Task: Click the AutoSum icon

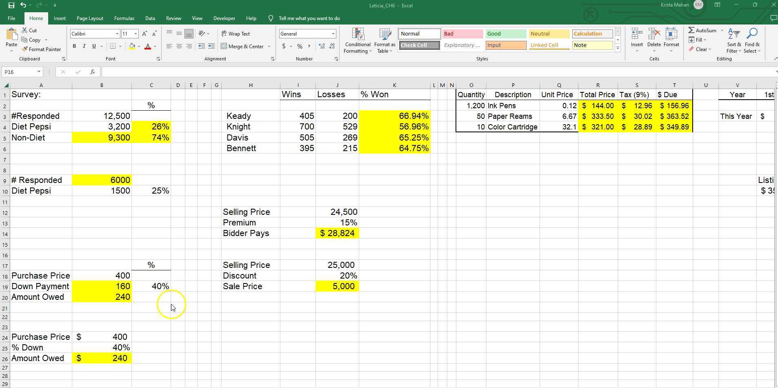Action: click(692, 30)
